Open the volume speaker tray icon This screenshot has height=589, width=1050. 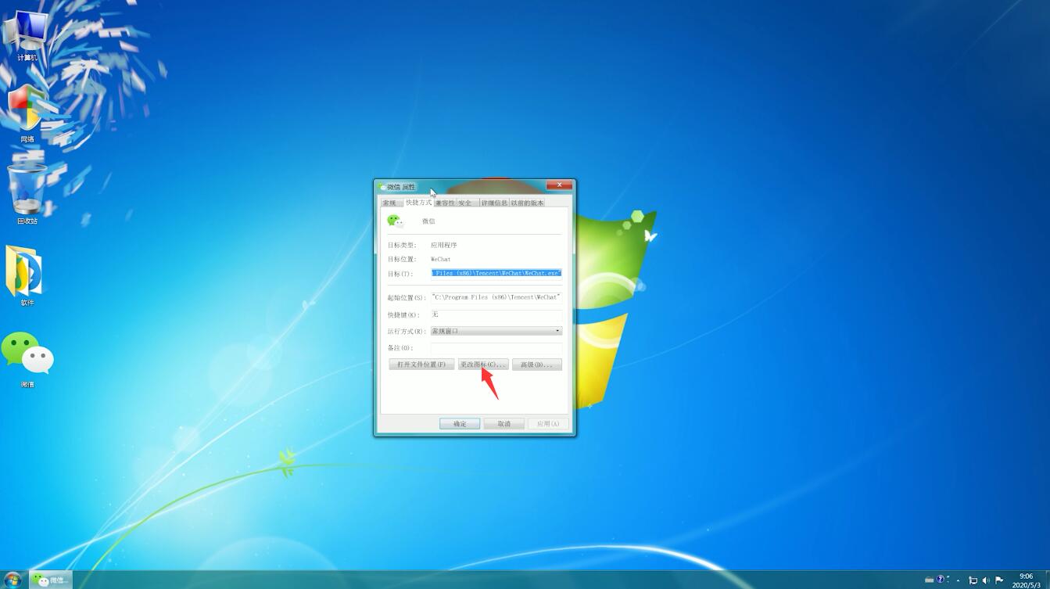click(x=986, y=580)
